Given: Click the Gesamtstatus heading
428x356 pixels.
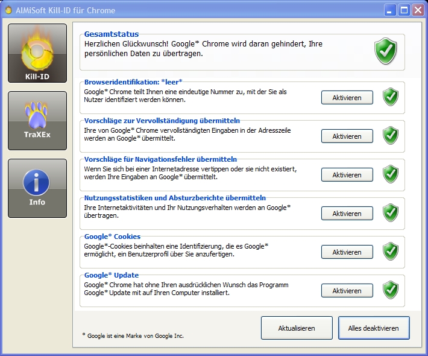Looking at the screenshot, I should (x=112, y=34).
